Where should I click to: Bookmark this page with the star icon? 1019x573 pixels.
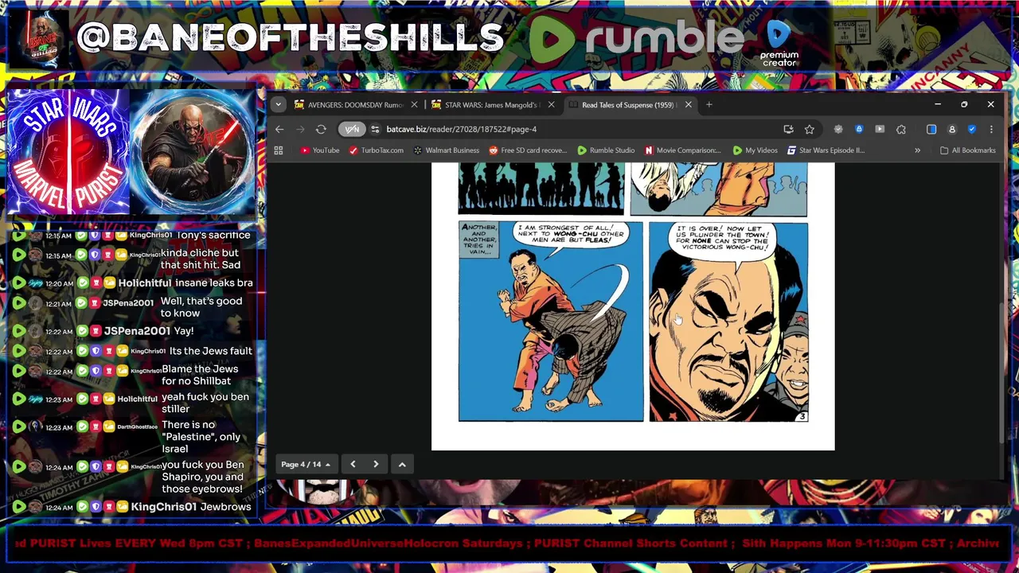point(810,129)
